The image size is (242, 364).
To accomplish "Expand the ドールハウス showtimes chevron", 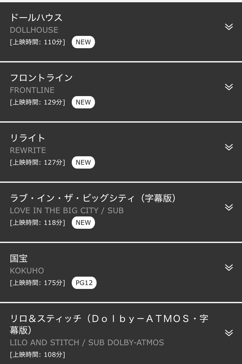I will coord(229,27).
